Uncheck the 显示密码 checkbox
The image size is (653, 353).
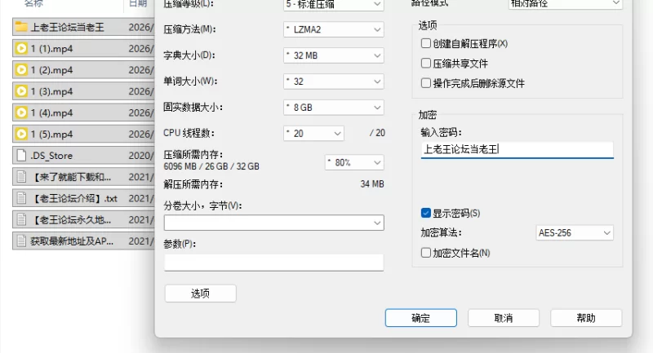click(426, 213)
